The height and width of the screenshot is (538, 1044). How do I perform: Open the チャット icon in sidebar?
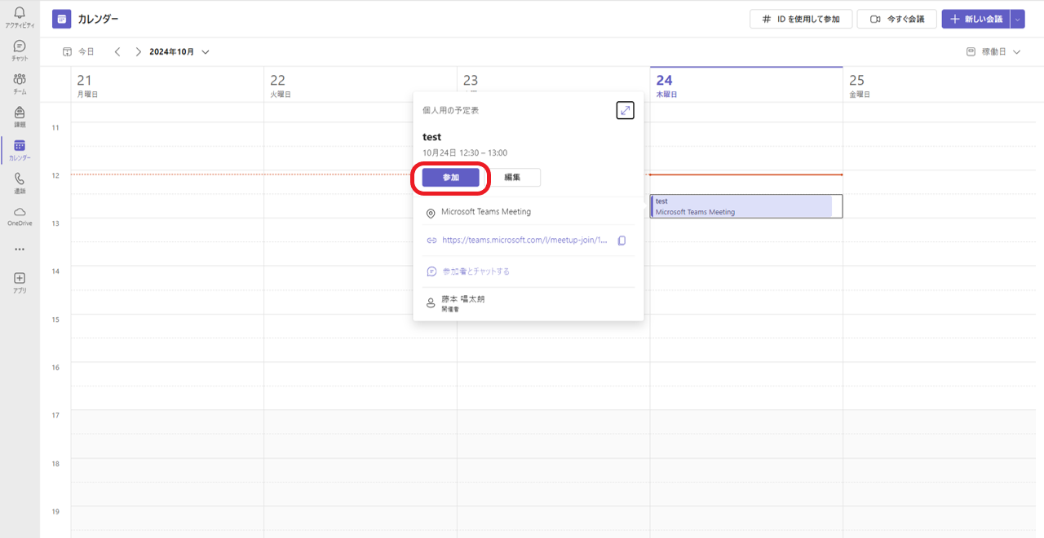point(20,47)
